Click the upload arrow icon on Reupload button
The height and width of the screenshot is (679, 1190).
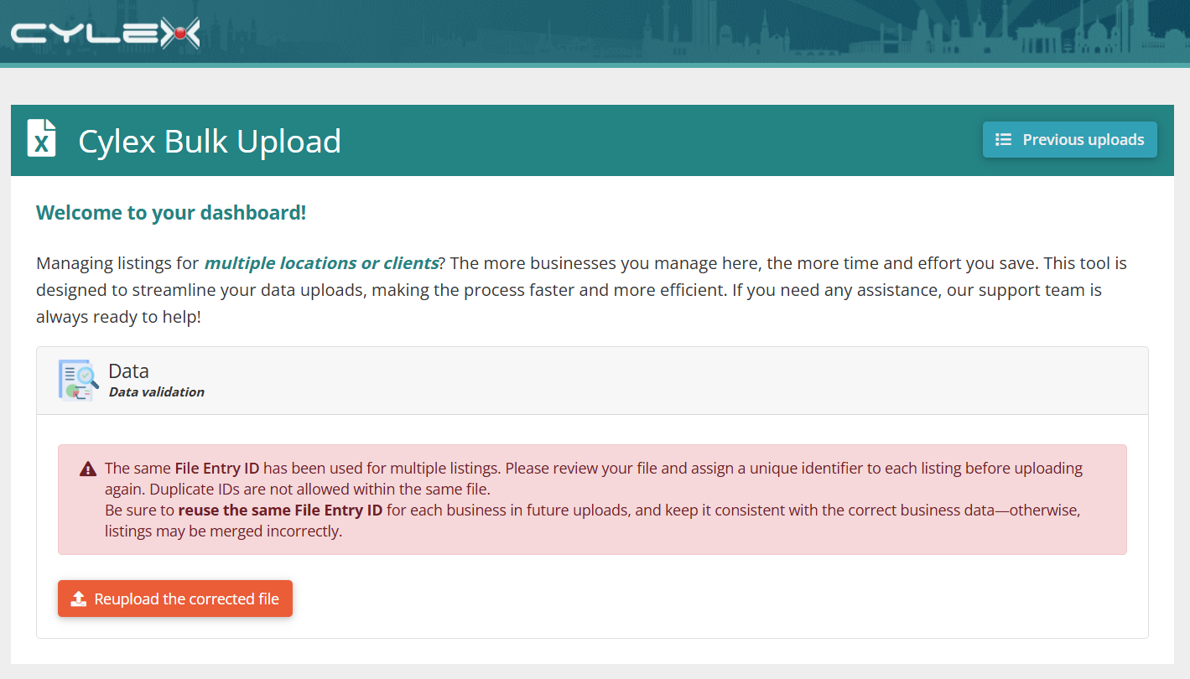click(79, 599)
